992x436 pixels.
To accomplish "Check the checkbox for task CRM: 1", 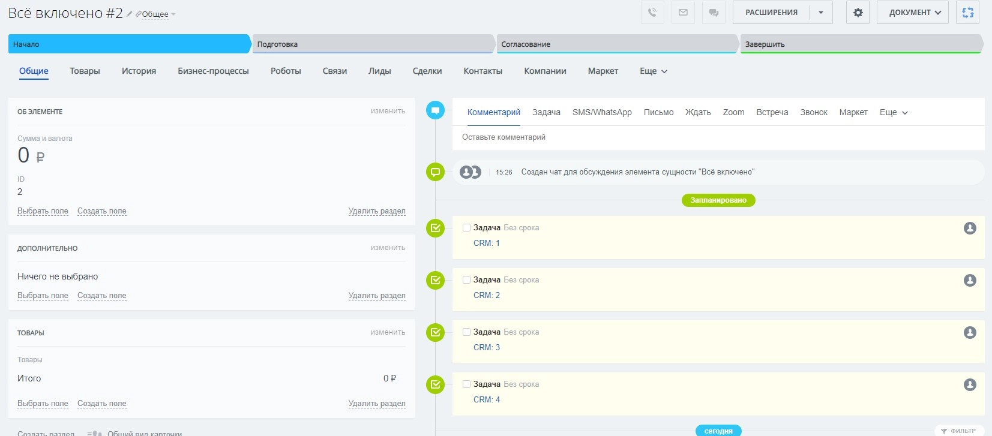I will (466, 228).
